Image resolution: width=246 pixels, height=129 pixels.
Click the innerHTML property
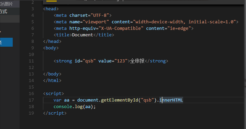pos(171,100)
